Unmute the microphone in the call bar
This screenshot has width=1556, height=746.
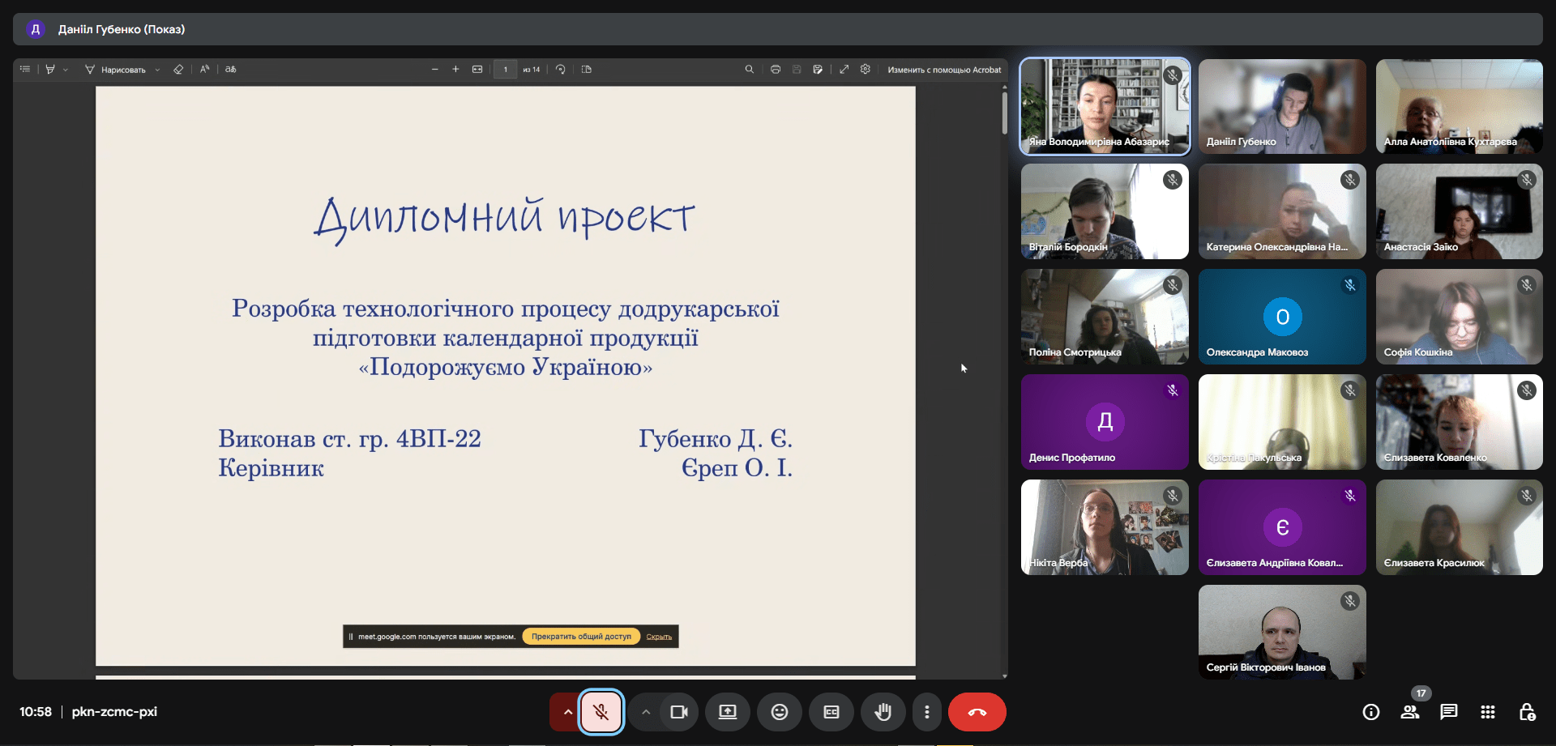601,712
